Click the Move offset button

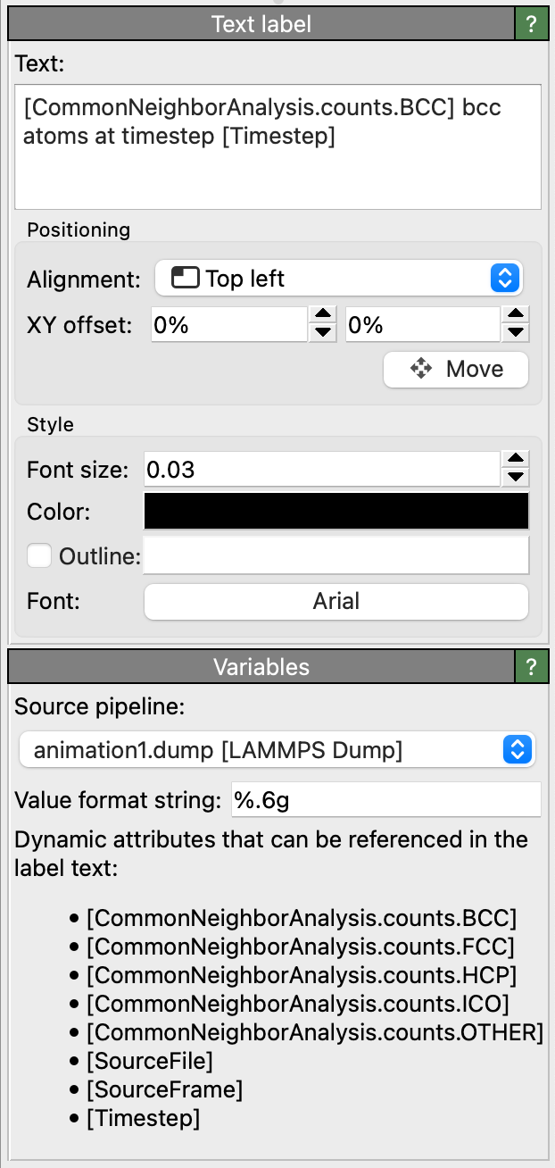pos(456,370)
